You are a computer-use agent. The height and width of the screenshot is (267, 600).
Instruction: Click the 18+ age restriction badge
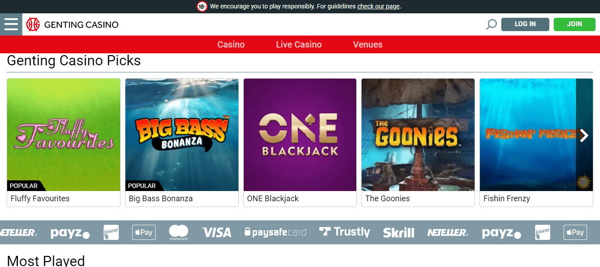(202, 7)
